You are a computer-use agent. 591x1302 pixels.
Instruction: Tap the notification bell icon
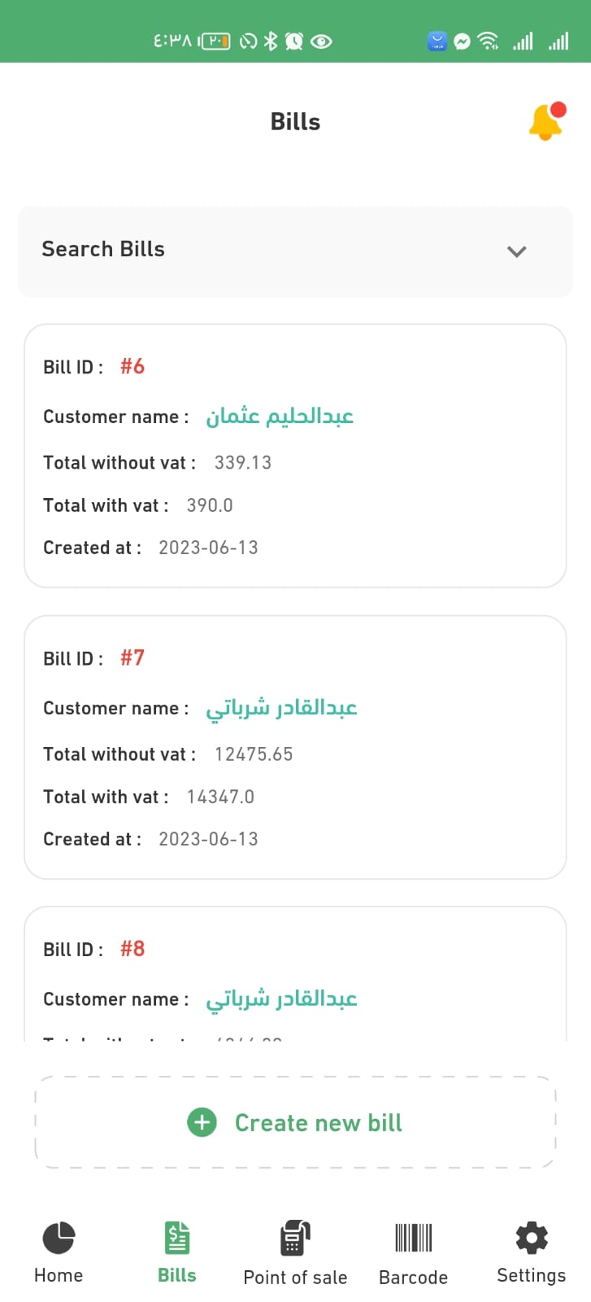[x=545, y=123]
